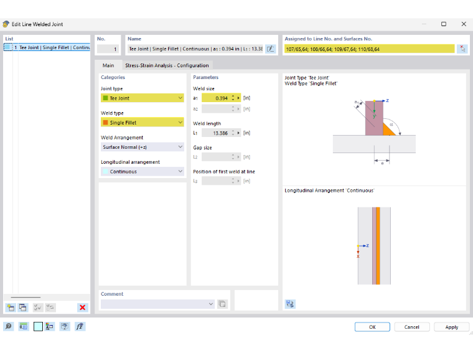Click the graphic view toggle icon

pos(290,304)
